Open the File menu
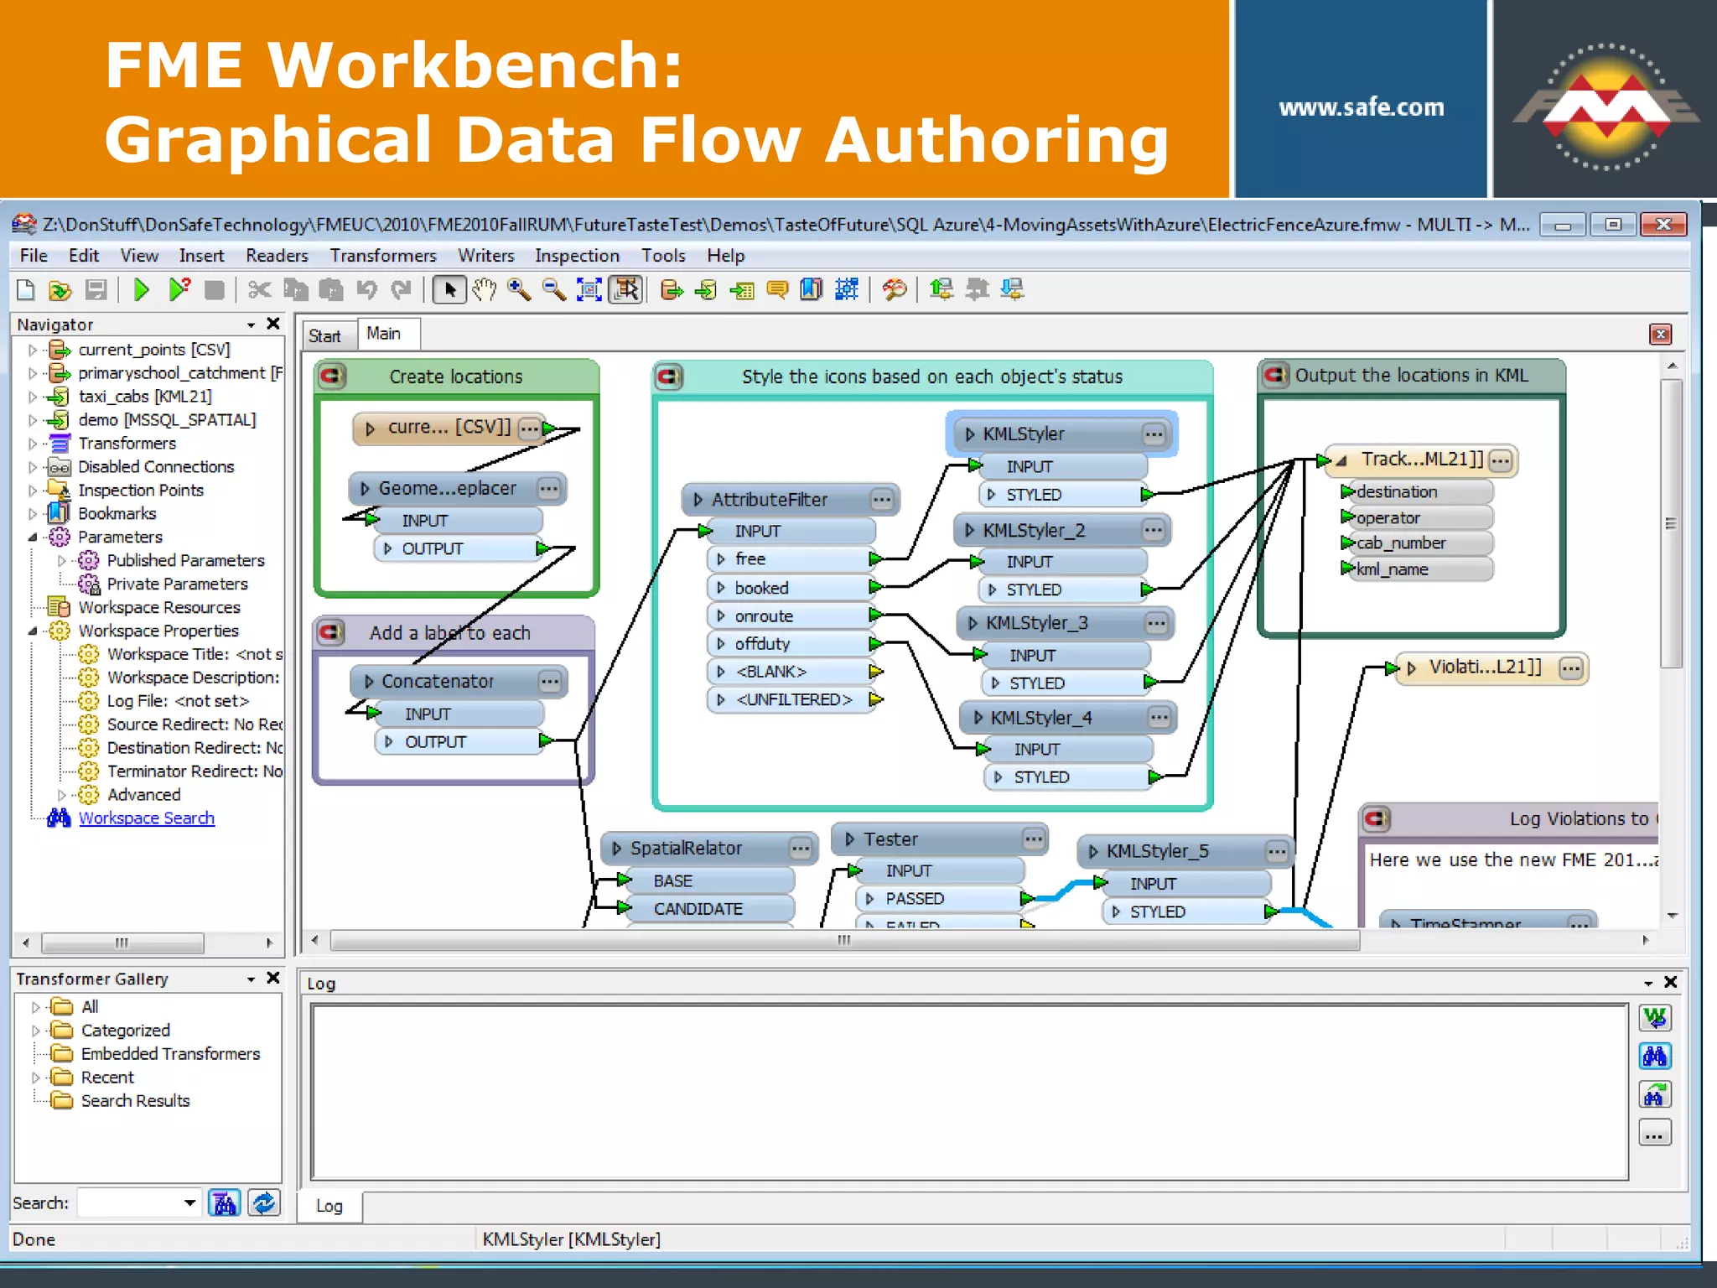The height and width of the screenshot is (1288, 1717). pos(34,256)
